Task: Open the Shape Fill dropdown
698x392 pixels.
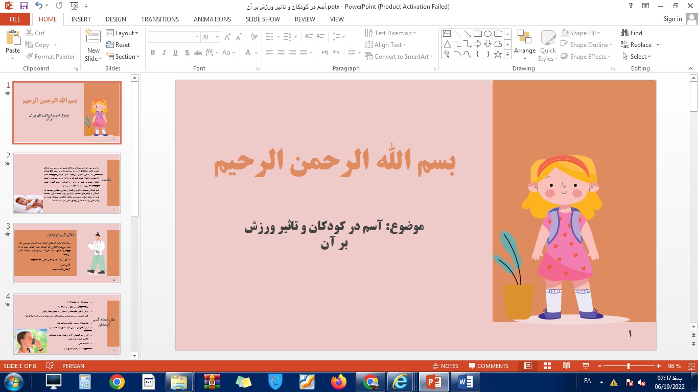Action: click(x=581, y=33)
